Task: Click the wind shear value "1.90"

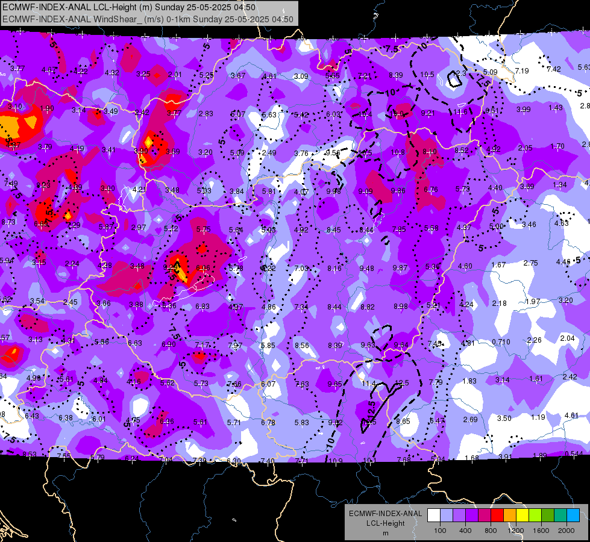Action: [x=47, y=108]
